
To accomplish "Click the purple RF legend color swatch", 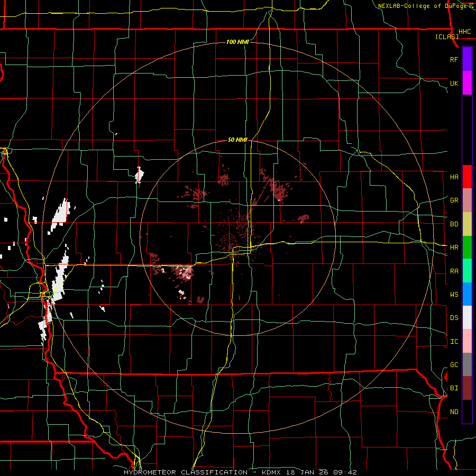I will tap(467, 59).
